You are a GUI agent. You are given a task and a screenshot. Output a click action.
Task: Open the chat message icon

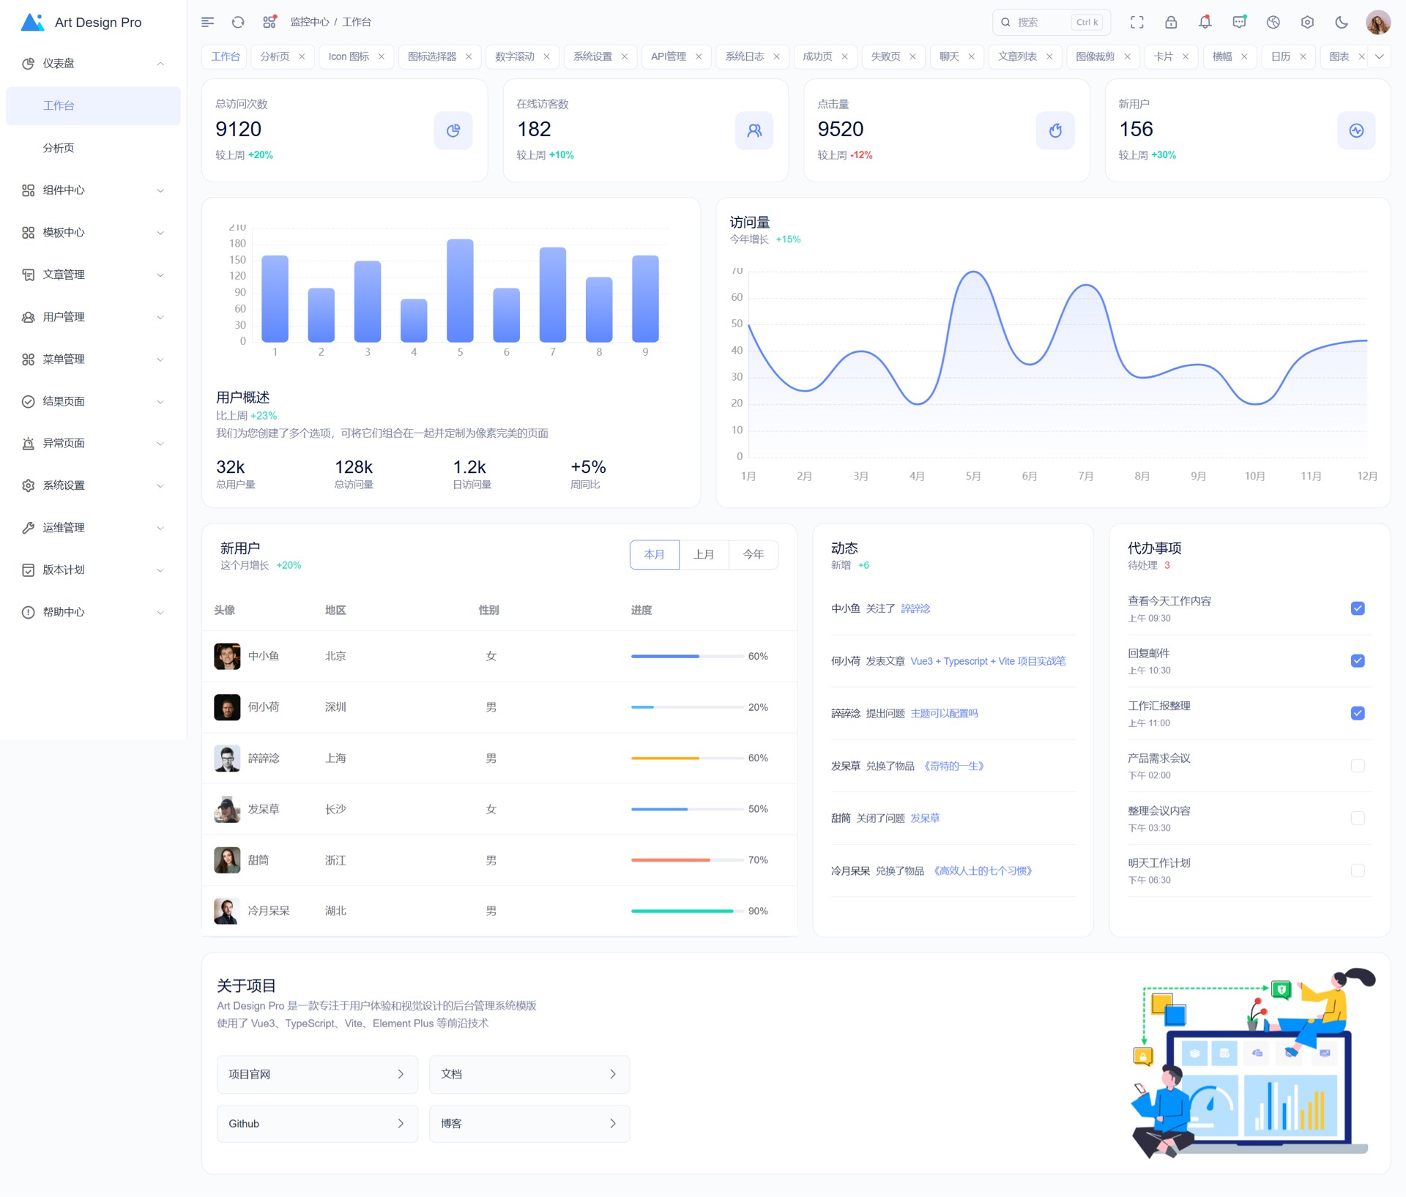click(1239, 22)
